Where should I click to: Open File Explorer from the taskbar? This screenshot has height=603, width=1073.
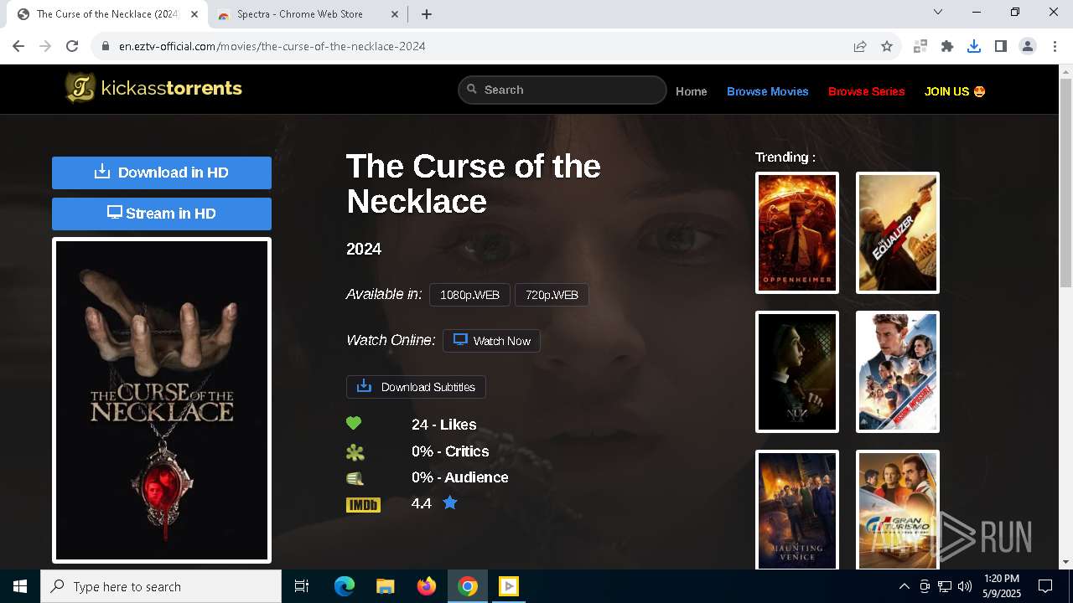click(x=385, y=586)
